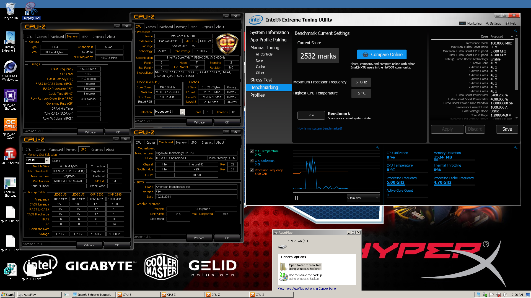Click the 2532 marks score box
Screen dimensions: 531x298
coord(318,56)
